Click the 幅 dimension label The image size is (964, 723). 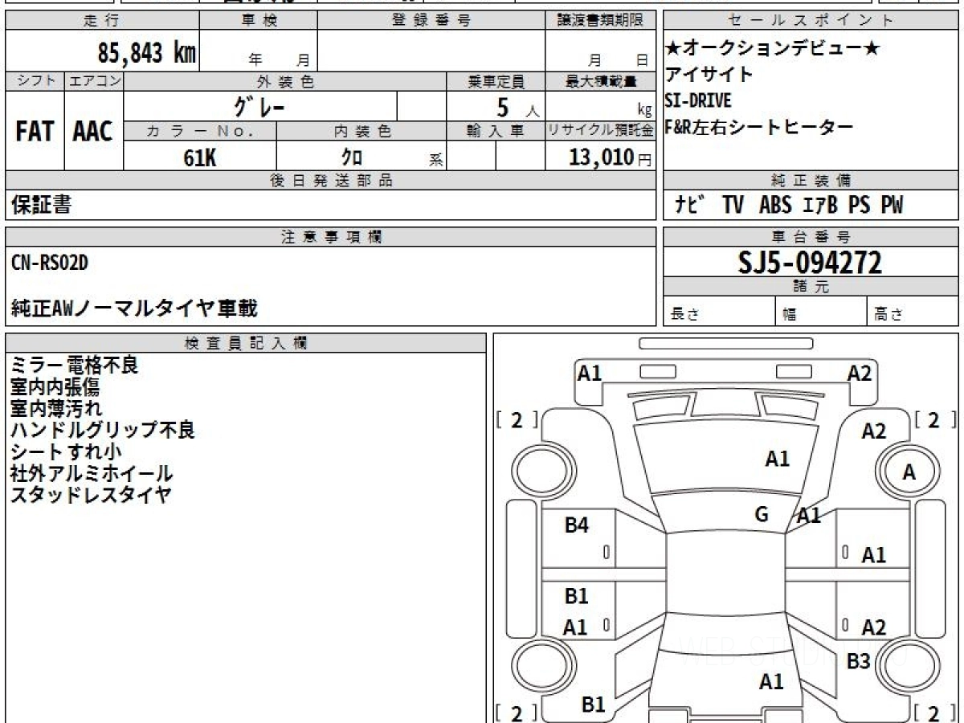click(x=790, y=315)
